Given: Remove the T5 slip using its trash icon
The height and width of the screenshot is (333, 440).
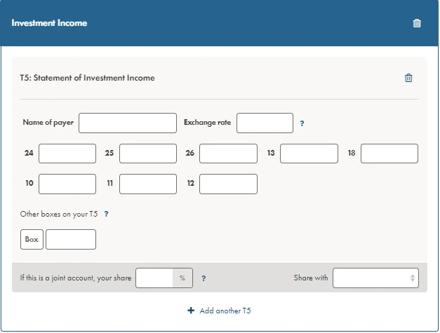Looking at the screenshot, I should pos(408,78).
